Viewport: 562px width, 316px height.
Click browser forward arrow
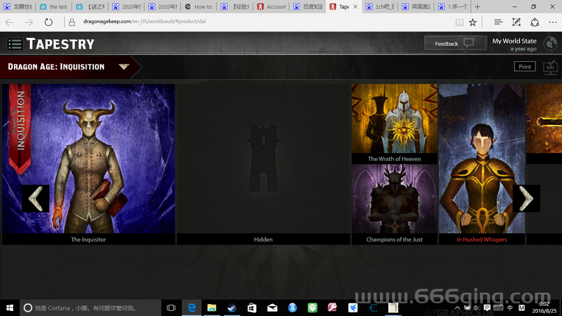click(x=28, y=23)
